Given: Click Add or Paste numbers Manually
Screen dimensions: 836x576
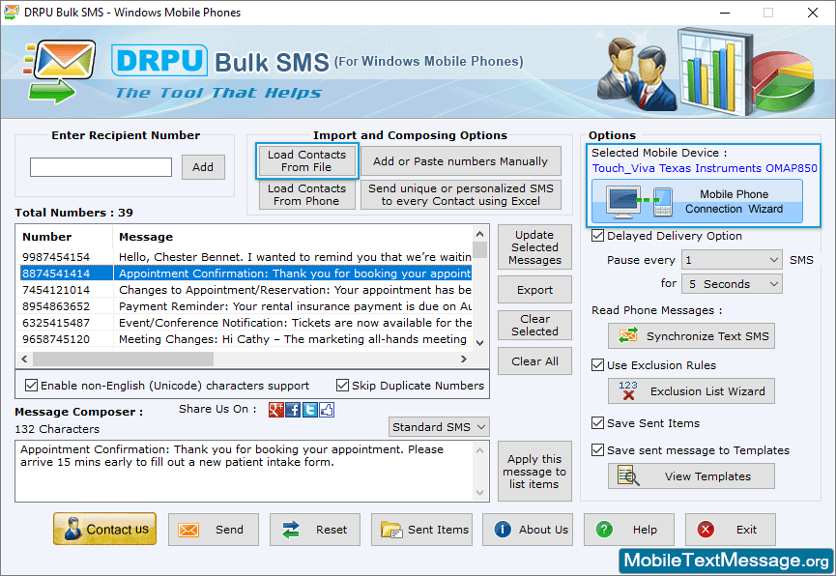Looking at the screenshot, I should pos(461,161).
